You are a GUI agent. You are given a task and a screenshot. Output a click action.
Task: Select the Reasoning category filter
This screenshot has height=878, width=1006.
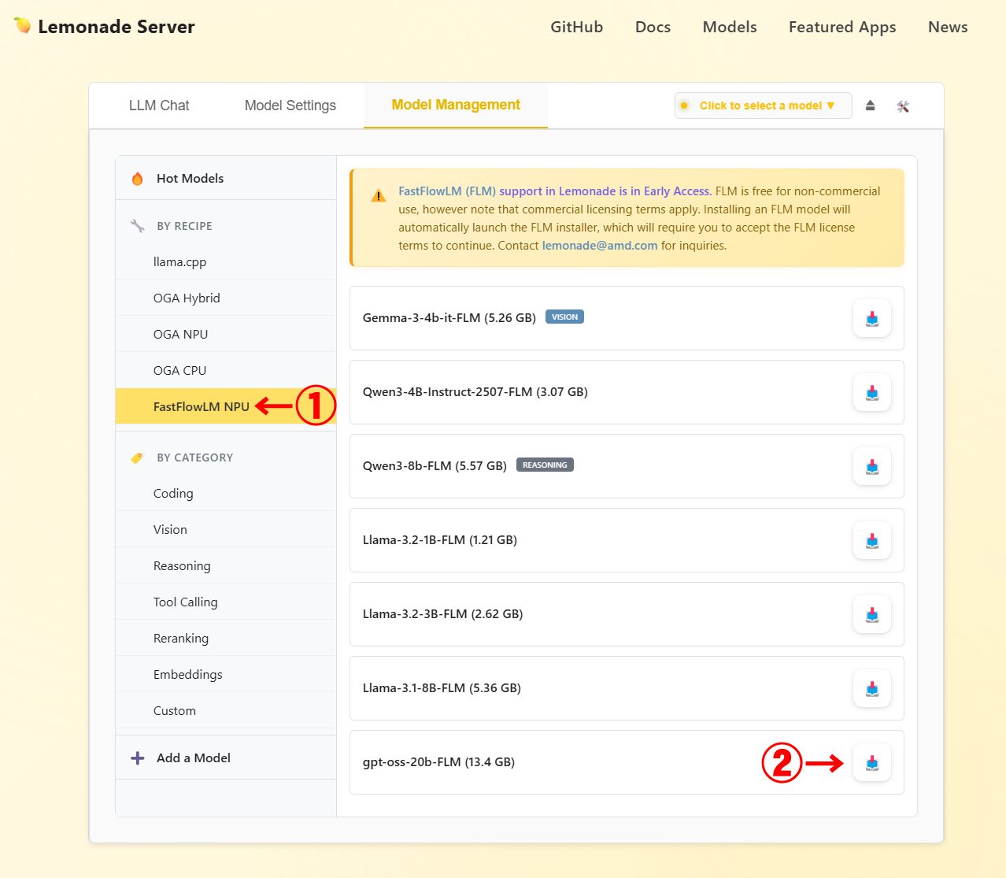pyautogui.click(x=182, y=565)
